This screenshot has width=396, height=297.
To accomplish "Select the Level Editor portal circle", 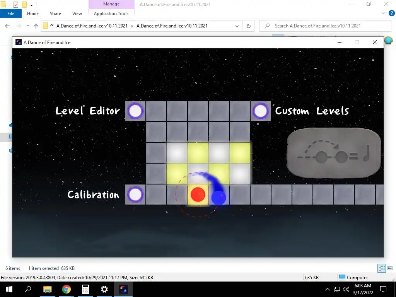I will (135, 111).
